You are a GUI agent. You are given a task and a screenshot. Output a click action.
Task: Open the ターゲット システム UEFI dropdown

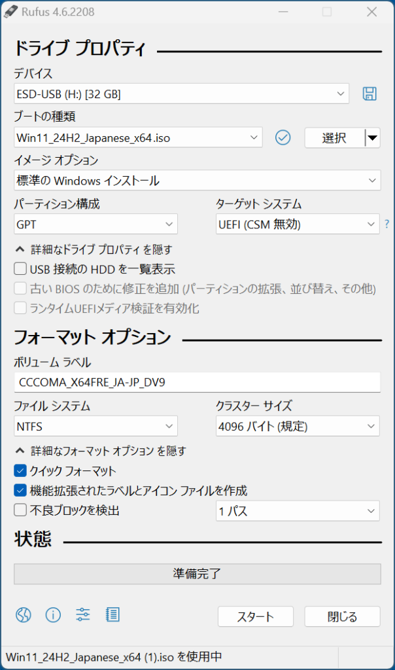point(298,224)
